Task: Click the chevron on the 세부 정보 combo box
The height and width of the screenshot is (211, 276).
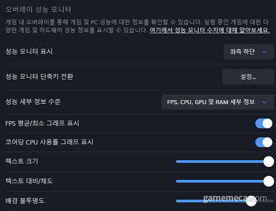Action: point(264,102)
